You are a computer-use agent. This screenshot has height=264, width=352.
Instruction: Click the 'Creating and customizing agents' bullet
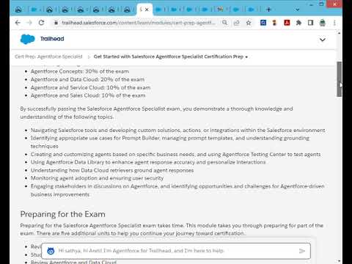coord(175,154)
